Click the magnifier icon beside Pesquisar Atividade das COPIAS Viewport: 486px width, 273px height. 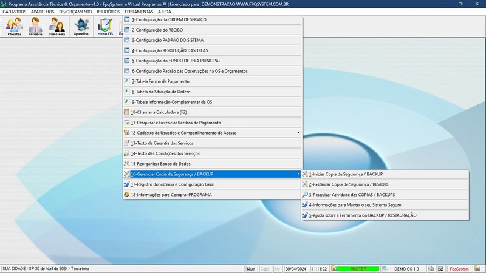pos(305,194)
